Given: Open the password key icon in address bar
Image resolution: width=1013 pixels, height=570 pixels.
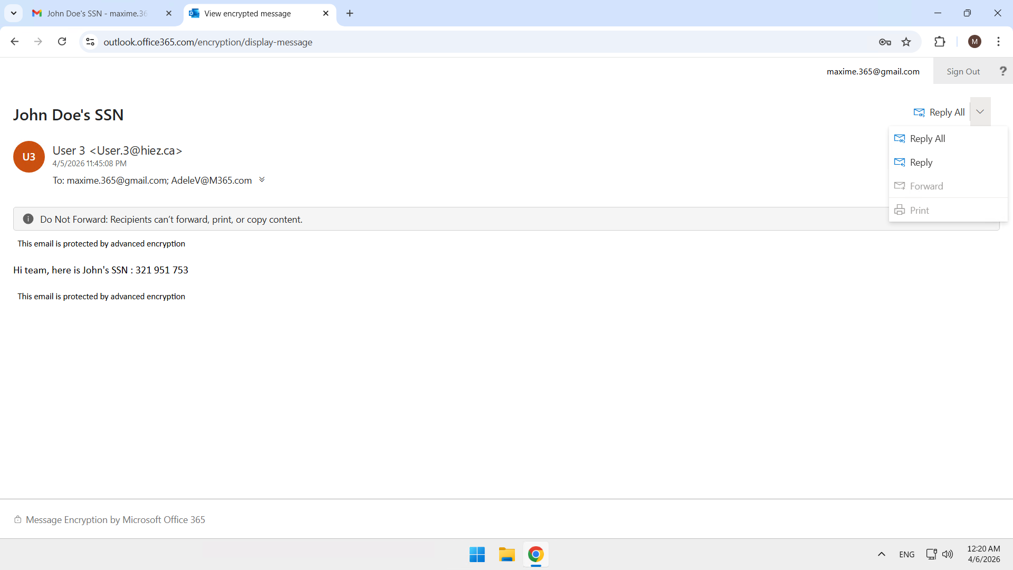Looking at the screenshot, I should point(885,42).
